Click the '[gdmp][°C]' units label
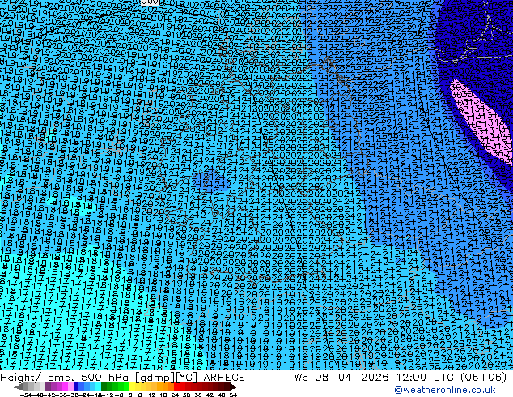 coord(167,378)
